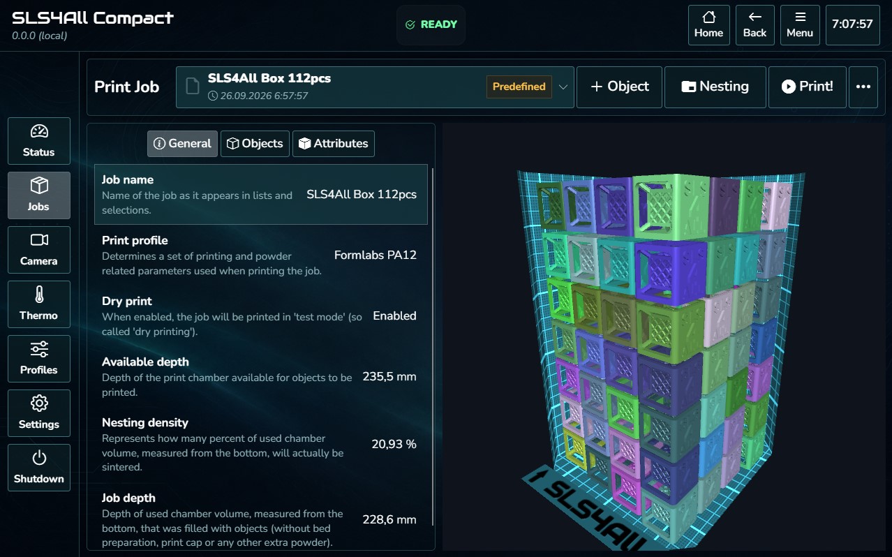Viewport: 892px width, 557px height.
Task: Switch to the Objects tab
Action: [x=255, y=144]
